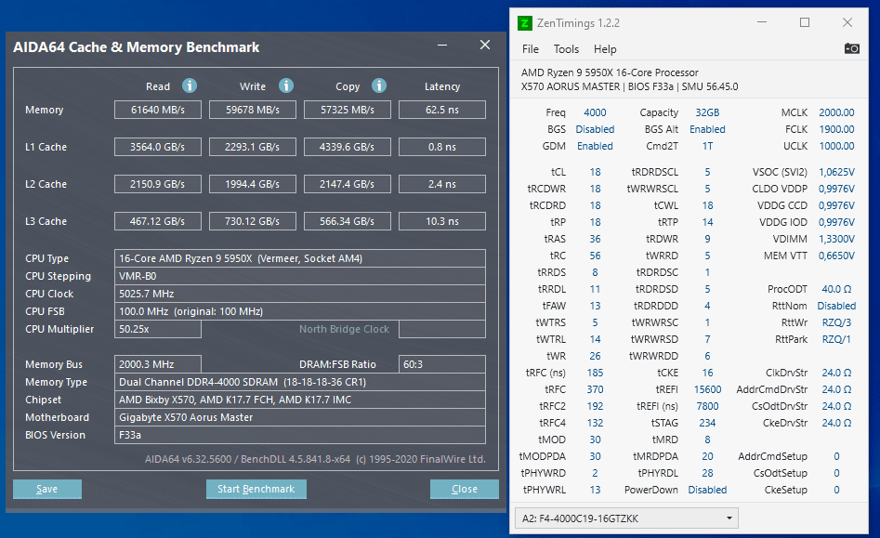
Task: Click the Capacity value 32GB
Action: (707, 112)
